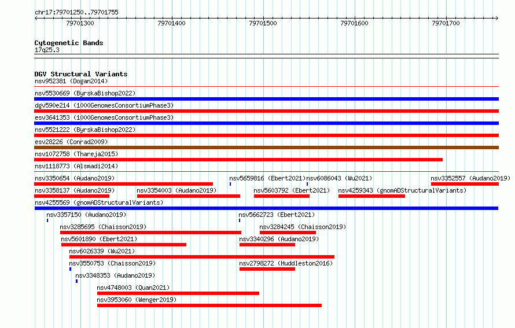
Task: Select the nsv3354003 (Audano2019) red bar
Action: [x=189, y=196]
